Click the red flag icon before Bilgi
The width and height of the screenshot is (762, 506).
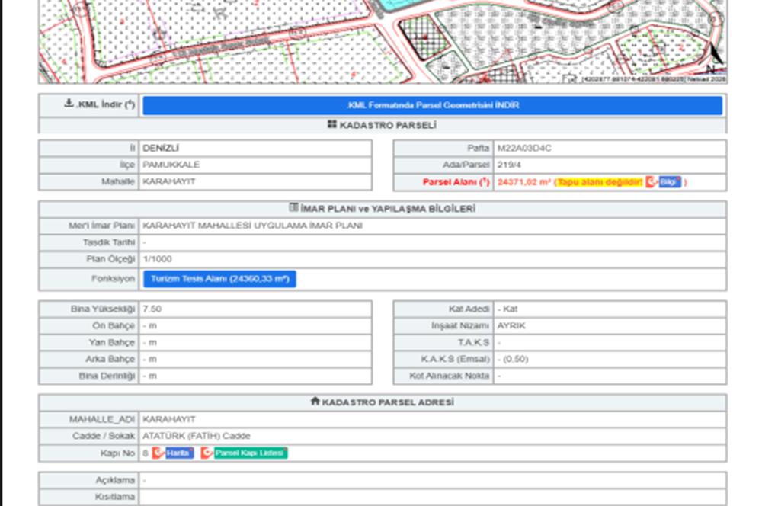point(652,182)
